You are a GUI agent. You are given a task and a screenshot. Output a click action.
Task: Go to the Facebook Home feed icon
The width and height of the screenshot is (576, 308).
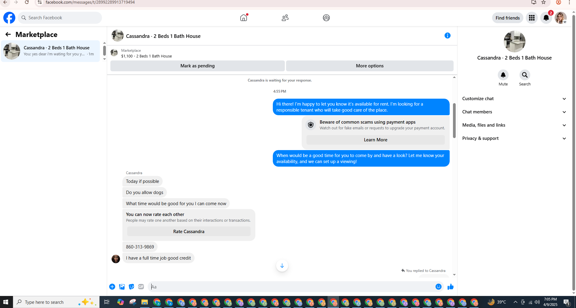click(244, 18)
